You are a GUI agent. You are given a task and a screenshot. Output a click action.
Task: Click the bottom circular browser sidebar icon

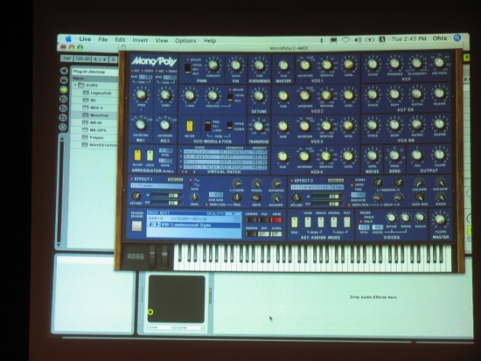click(x=63, y=127)
